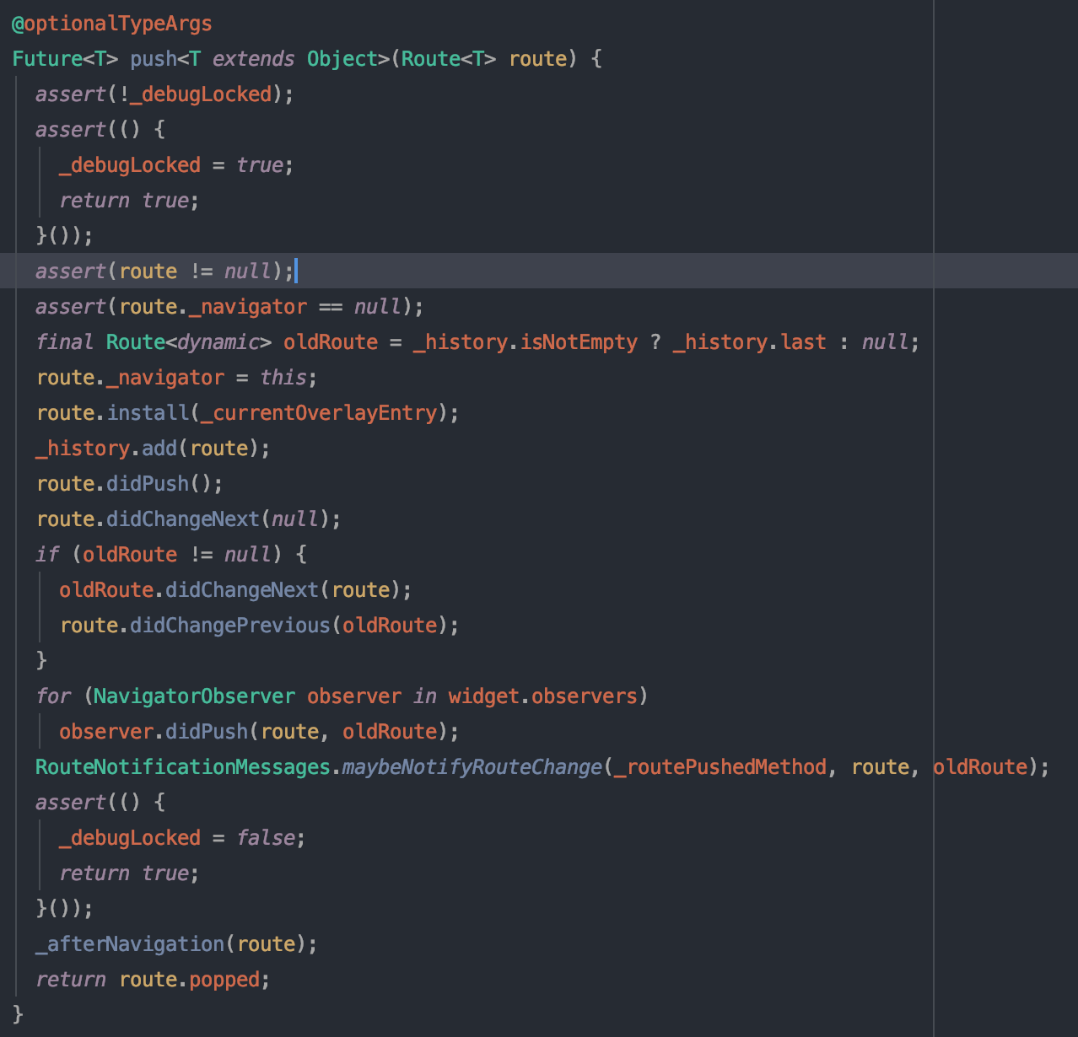This screenshot has width=1078, height=1037.
Task: Click 'route.didChangeNext(null);' line
Action: (189, 519)
